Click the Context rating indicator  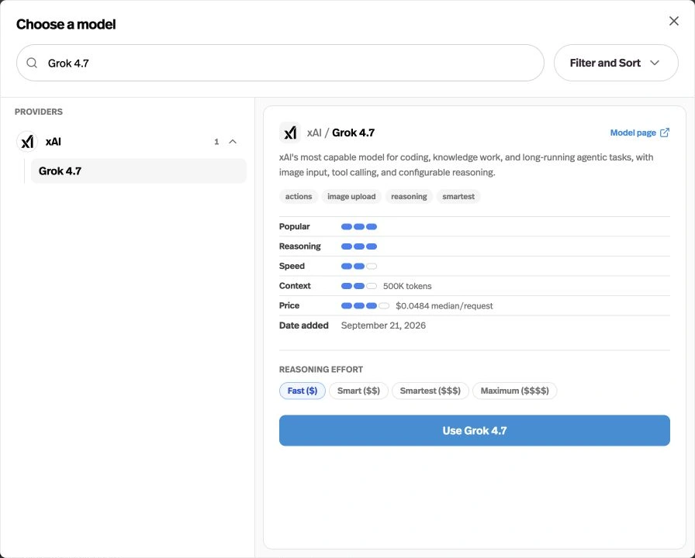coord(359,286)
